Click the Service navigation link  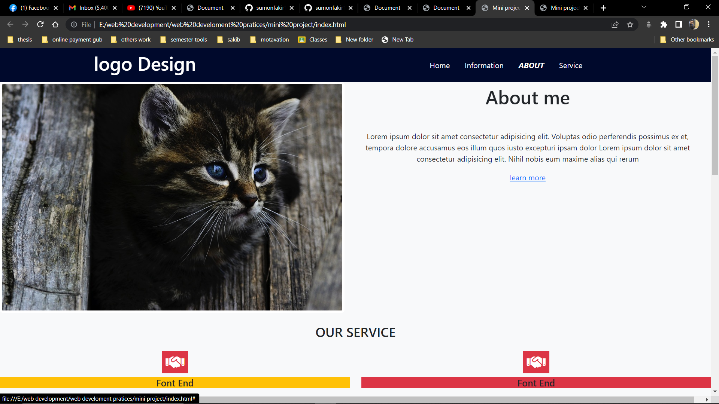(570, 65)
